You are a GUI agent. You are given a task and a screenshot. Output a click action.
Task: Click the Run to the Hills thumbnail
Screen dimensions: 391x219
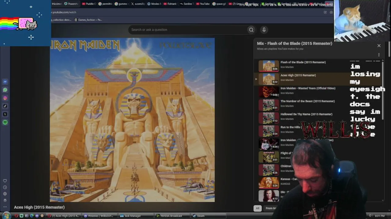pyautogui.click(x=269, y=131)
